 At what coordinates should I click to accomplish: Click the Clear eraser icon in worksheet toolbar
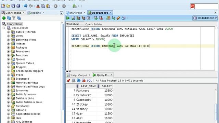coord(118,18)
